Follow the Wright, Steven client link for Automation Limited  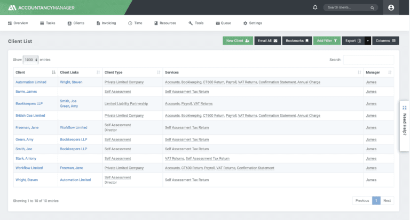click(71, 82)
